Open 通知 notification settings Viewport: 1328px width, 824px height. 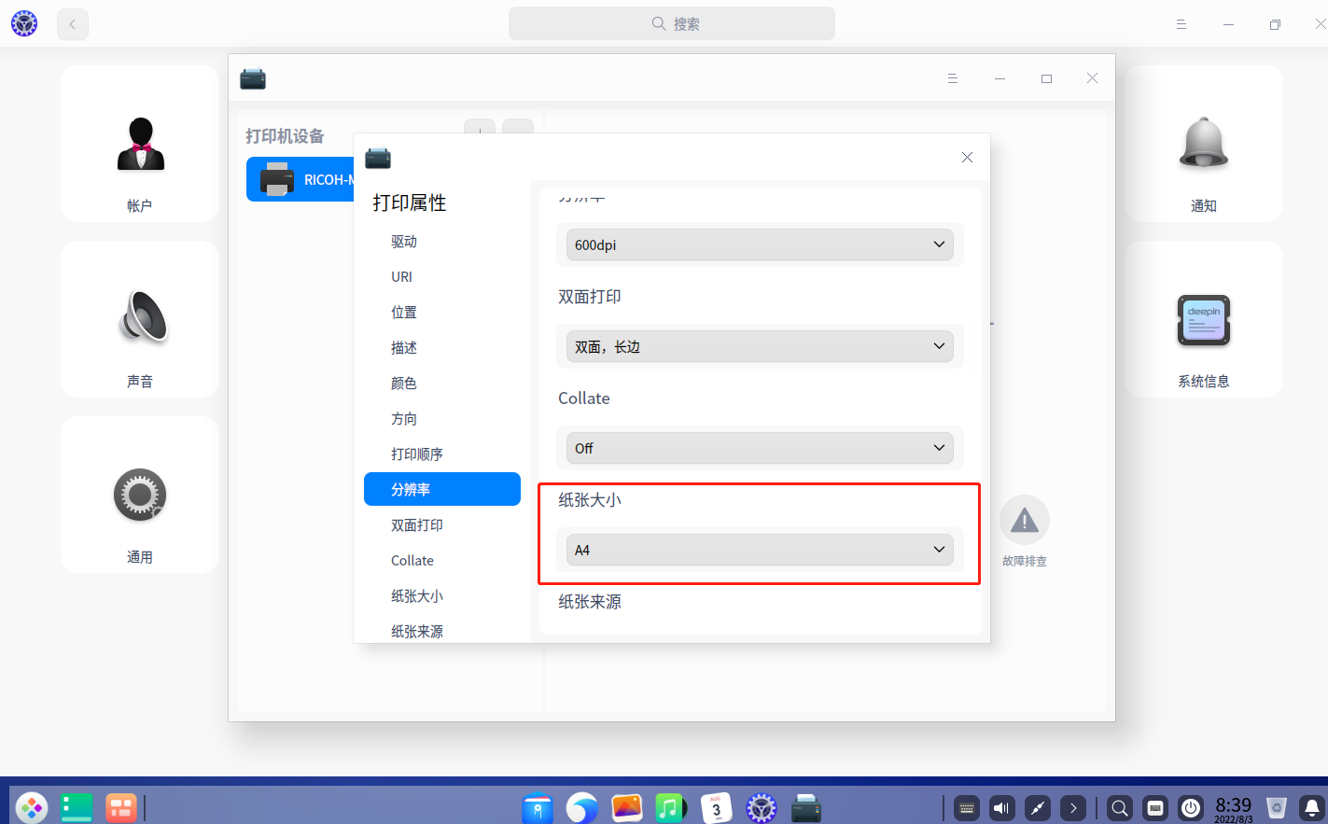(x=1203, y=145)
